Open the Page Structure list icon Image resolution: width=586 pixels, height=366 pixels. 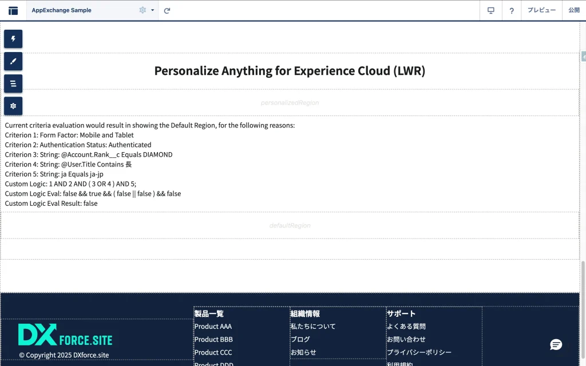13,83
